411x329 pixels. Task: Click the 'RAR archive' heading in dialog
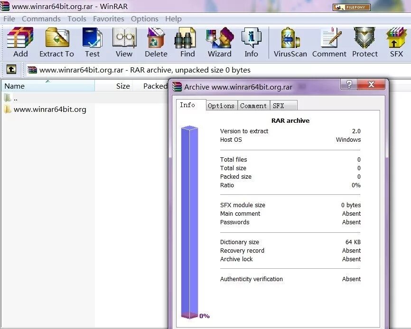coord(290,121)
